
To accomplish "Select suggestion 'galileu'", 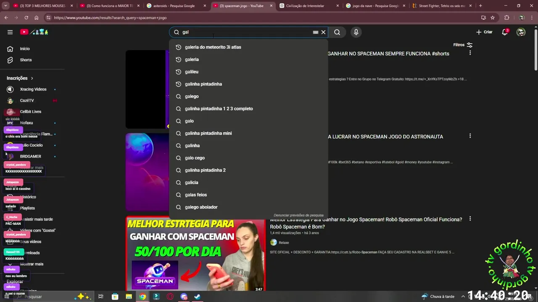I will (x=248, y=72).
